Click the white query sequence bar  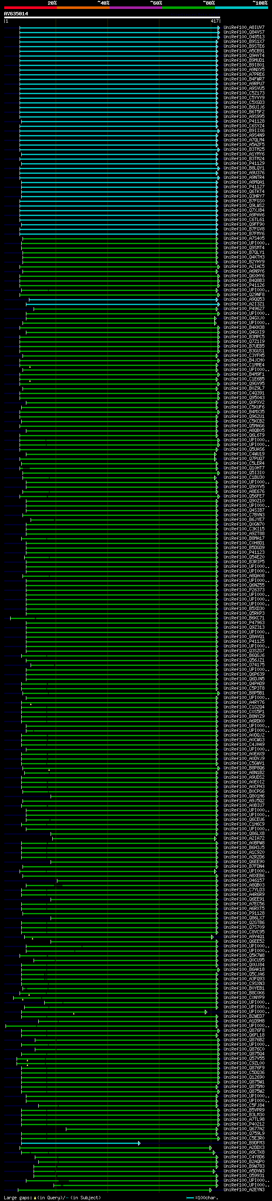point(112,18)
